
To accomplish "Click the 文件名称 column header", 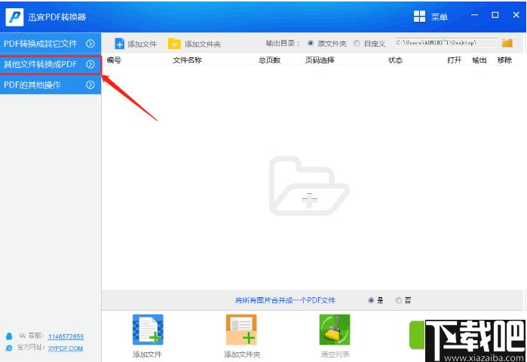I will pyautogui.click(x=187, y=60).
